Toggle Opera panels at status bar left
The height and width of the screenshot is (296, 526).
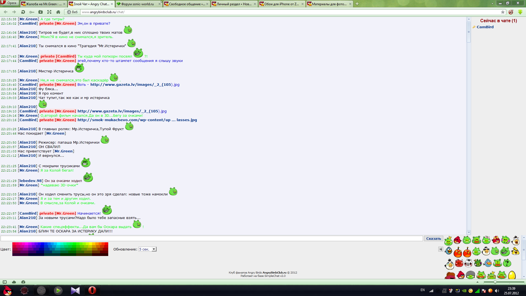pos(5,282)
